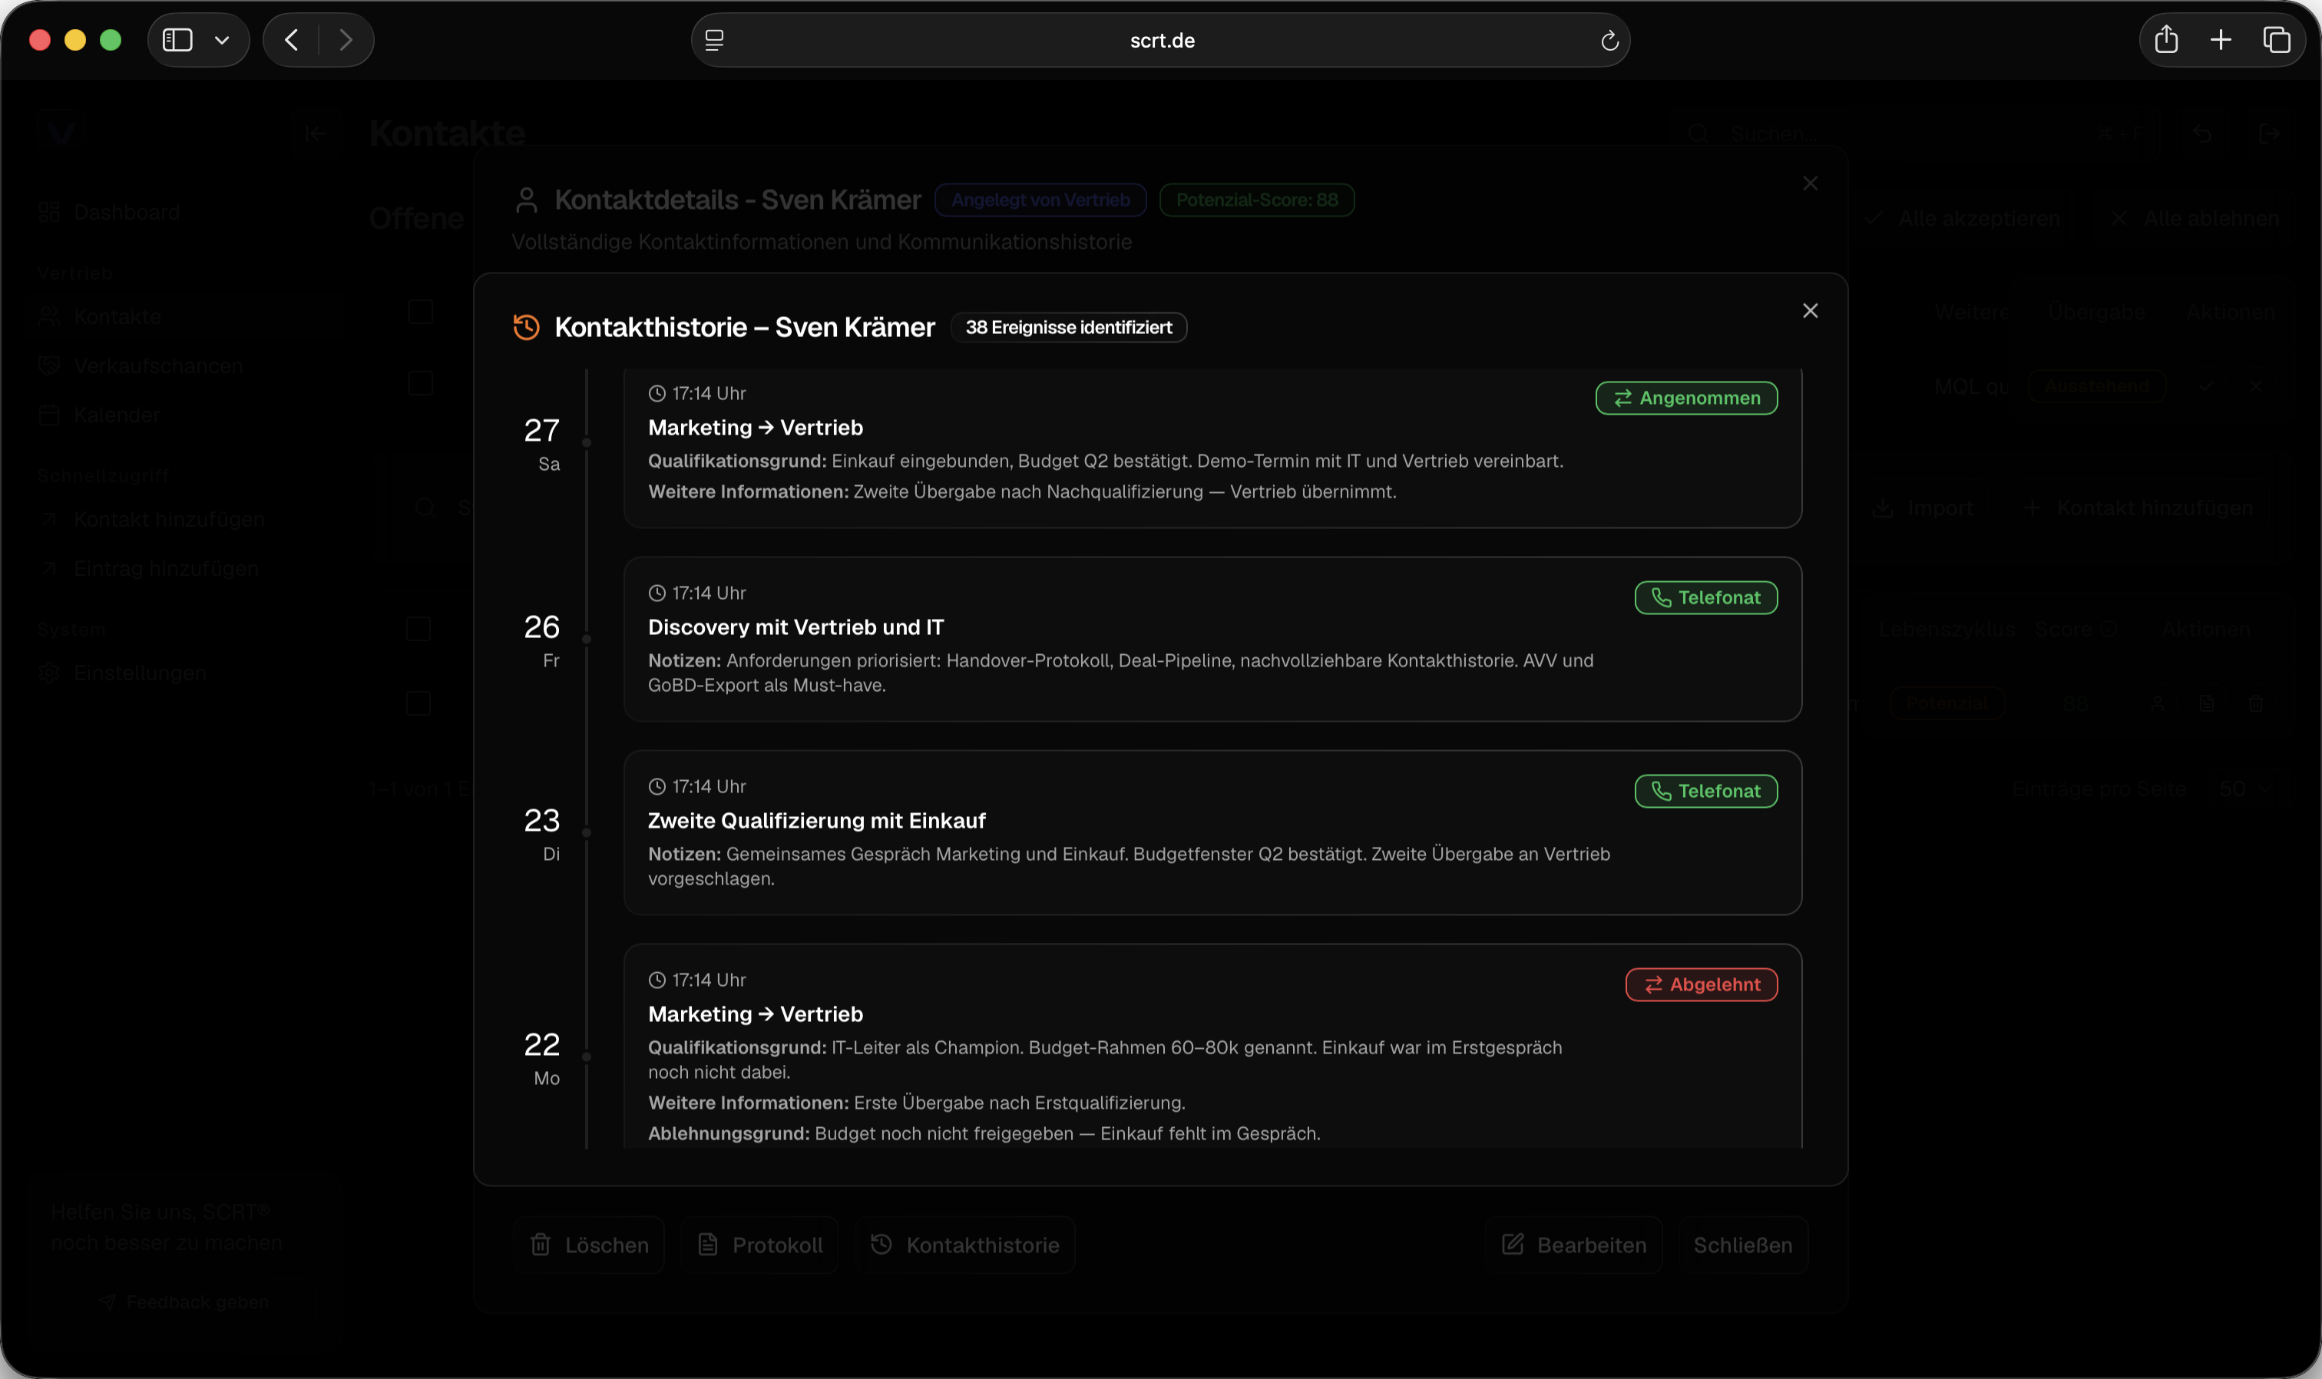Click clock icon on 23 Di entry

(x=656, y=786)
